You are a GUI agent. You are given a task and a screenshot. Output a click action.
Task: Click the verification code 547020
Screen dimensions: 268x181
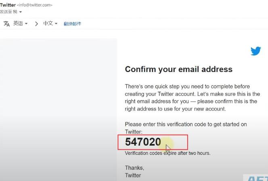coord(143,142)
